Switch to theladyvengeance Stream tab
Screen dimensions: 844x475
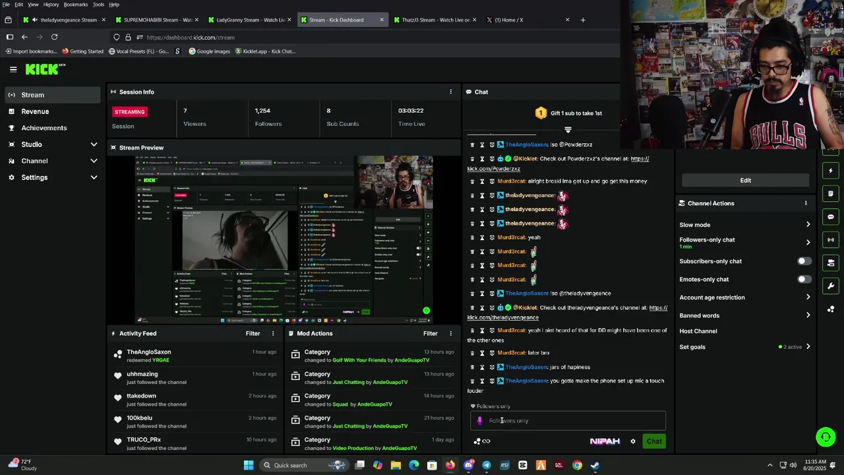64,20
